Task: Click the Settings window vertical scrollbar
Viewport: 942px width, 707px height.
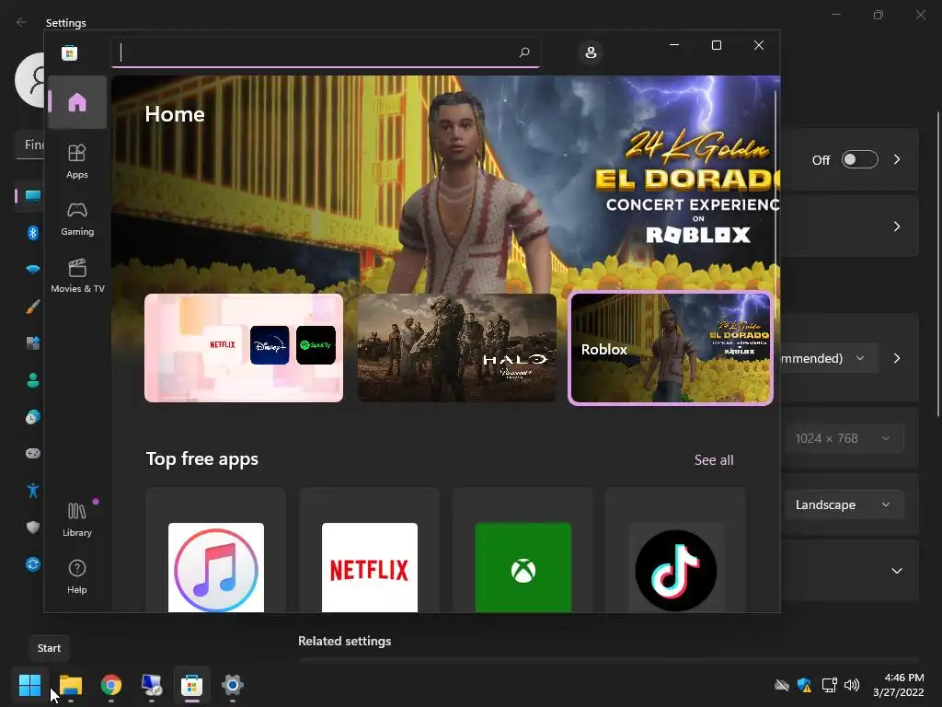Action: [937, 264]
